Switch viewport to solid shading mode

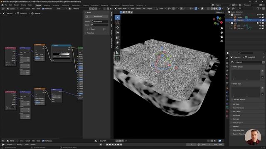pyautogui.click(x=214, y=8)
